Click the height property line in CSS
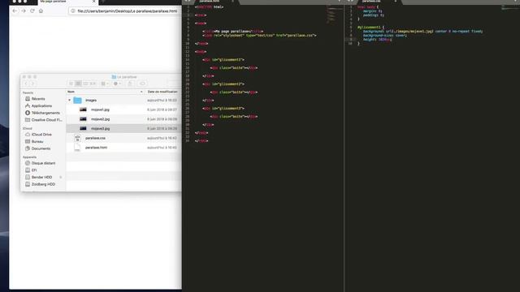 (377, 40)
